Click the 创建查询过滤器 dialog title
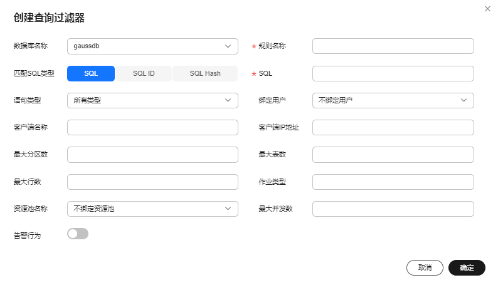Viewport: 498px width, 290px height. click(49, 18)
